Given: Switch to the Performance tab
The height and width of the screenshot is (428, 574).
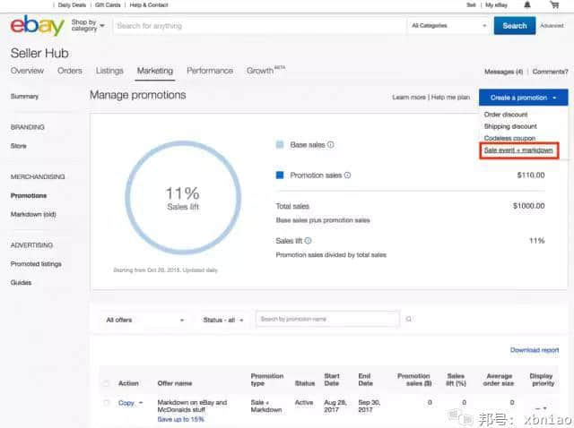Looking at the screenshot, I should tap(209, 71).
